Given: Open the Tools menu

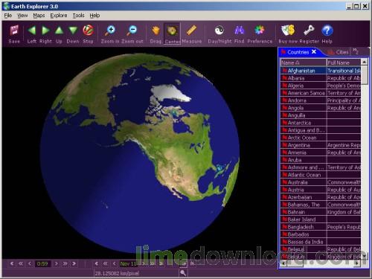Looking at the screenshot, I should click(78, 16).
